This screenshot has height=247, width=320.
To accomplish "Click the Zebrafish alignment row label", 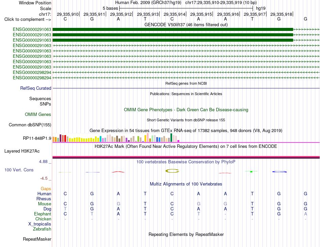I will (x=42, y=229).
